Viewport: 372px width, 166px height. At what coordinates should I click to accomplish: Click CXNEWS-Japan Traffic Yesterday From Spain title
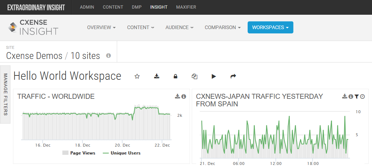click(260, 100)
